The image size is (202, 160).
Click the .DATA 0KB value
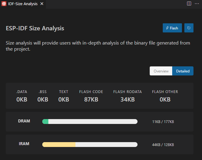click(x=22, y=99)
